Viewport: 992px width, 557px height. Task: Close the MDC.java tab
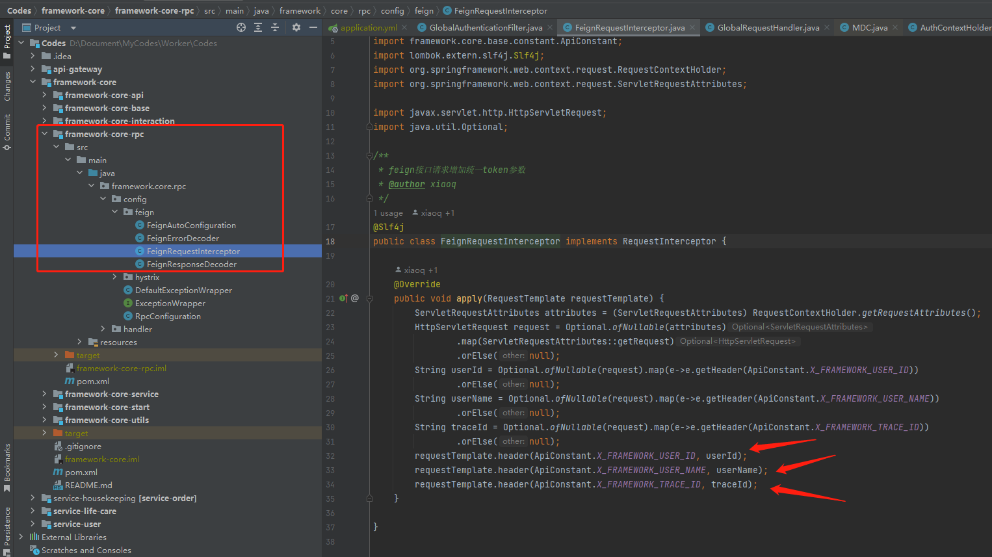[895, 28]
